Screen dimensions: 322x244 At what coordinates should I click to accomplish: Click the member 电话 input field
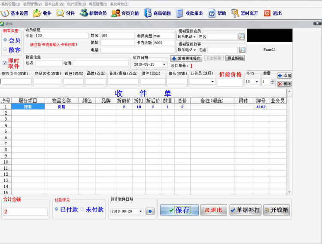click(137, 50)
